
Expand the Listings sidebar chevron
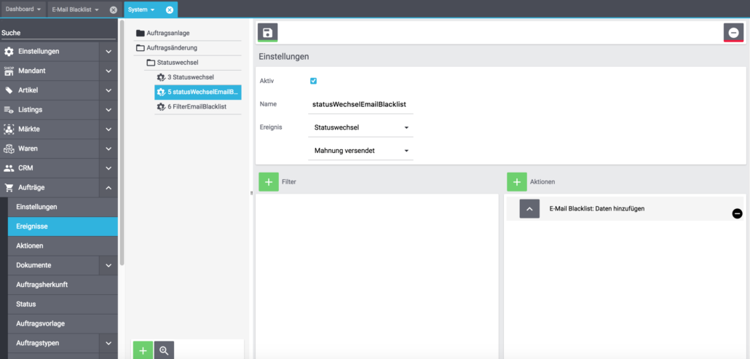pyautogui.click(x=108, y=110)
